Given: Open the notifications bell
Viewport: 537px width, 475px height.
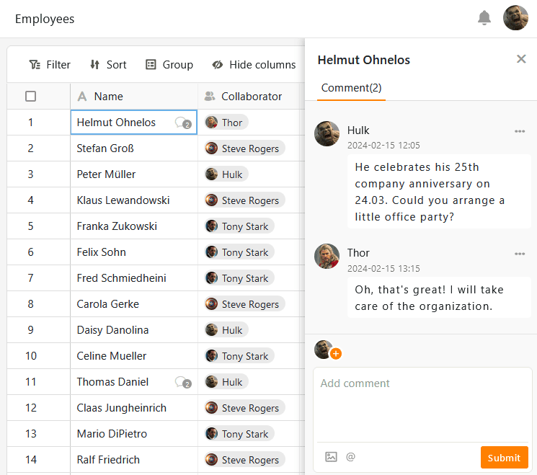Looking at the screenshot, I should coord(484,18).
